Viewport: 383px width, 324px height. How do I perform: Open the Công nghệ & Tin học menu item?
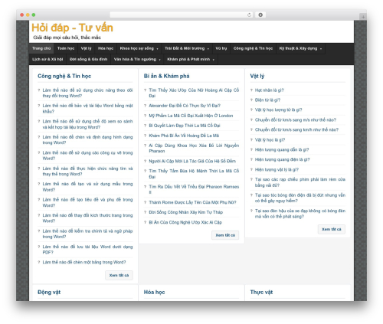253,48
